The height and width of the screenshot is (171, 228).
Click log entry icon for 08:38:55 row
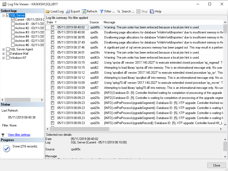52,37
